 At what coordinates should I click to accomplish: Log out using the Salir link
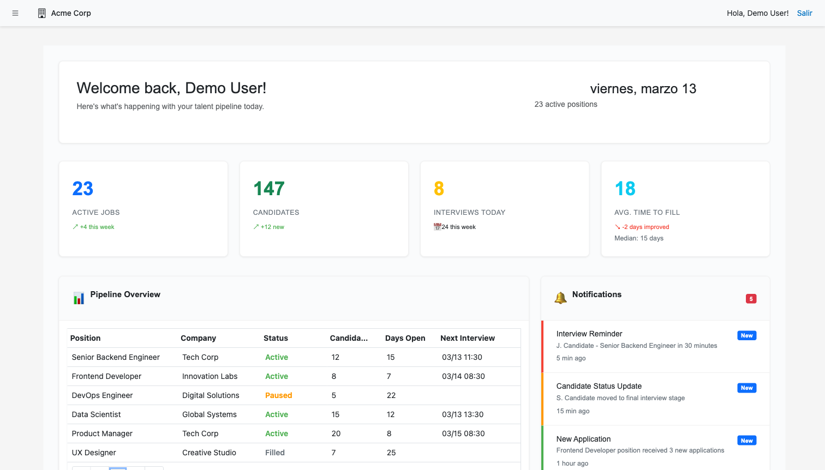pyautogui.click(x=804, y=13)
